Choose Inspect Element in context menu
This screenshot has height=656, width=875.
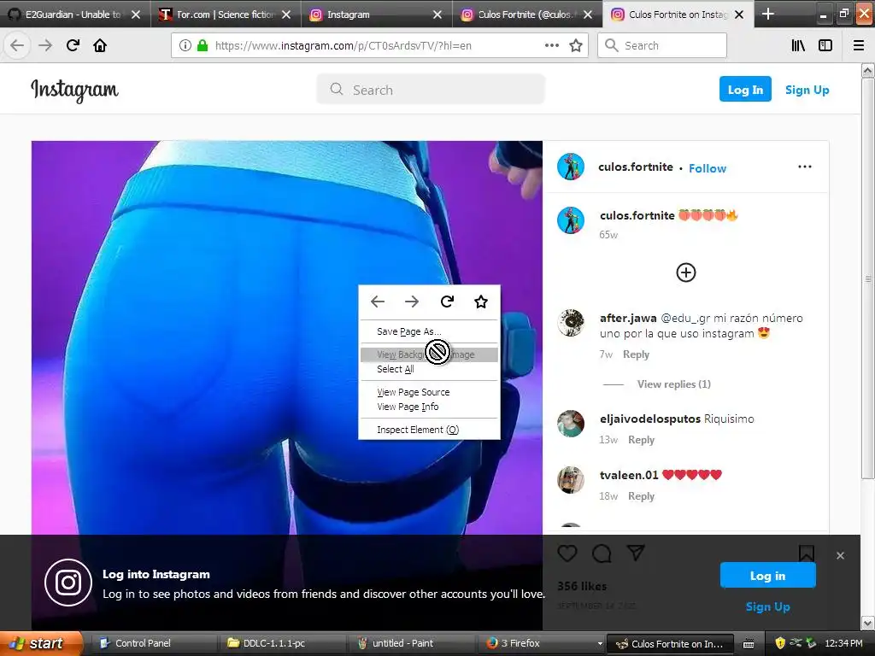pos(429,430)
